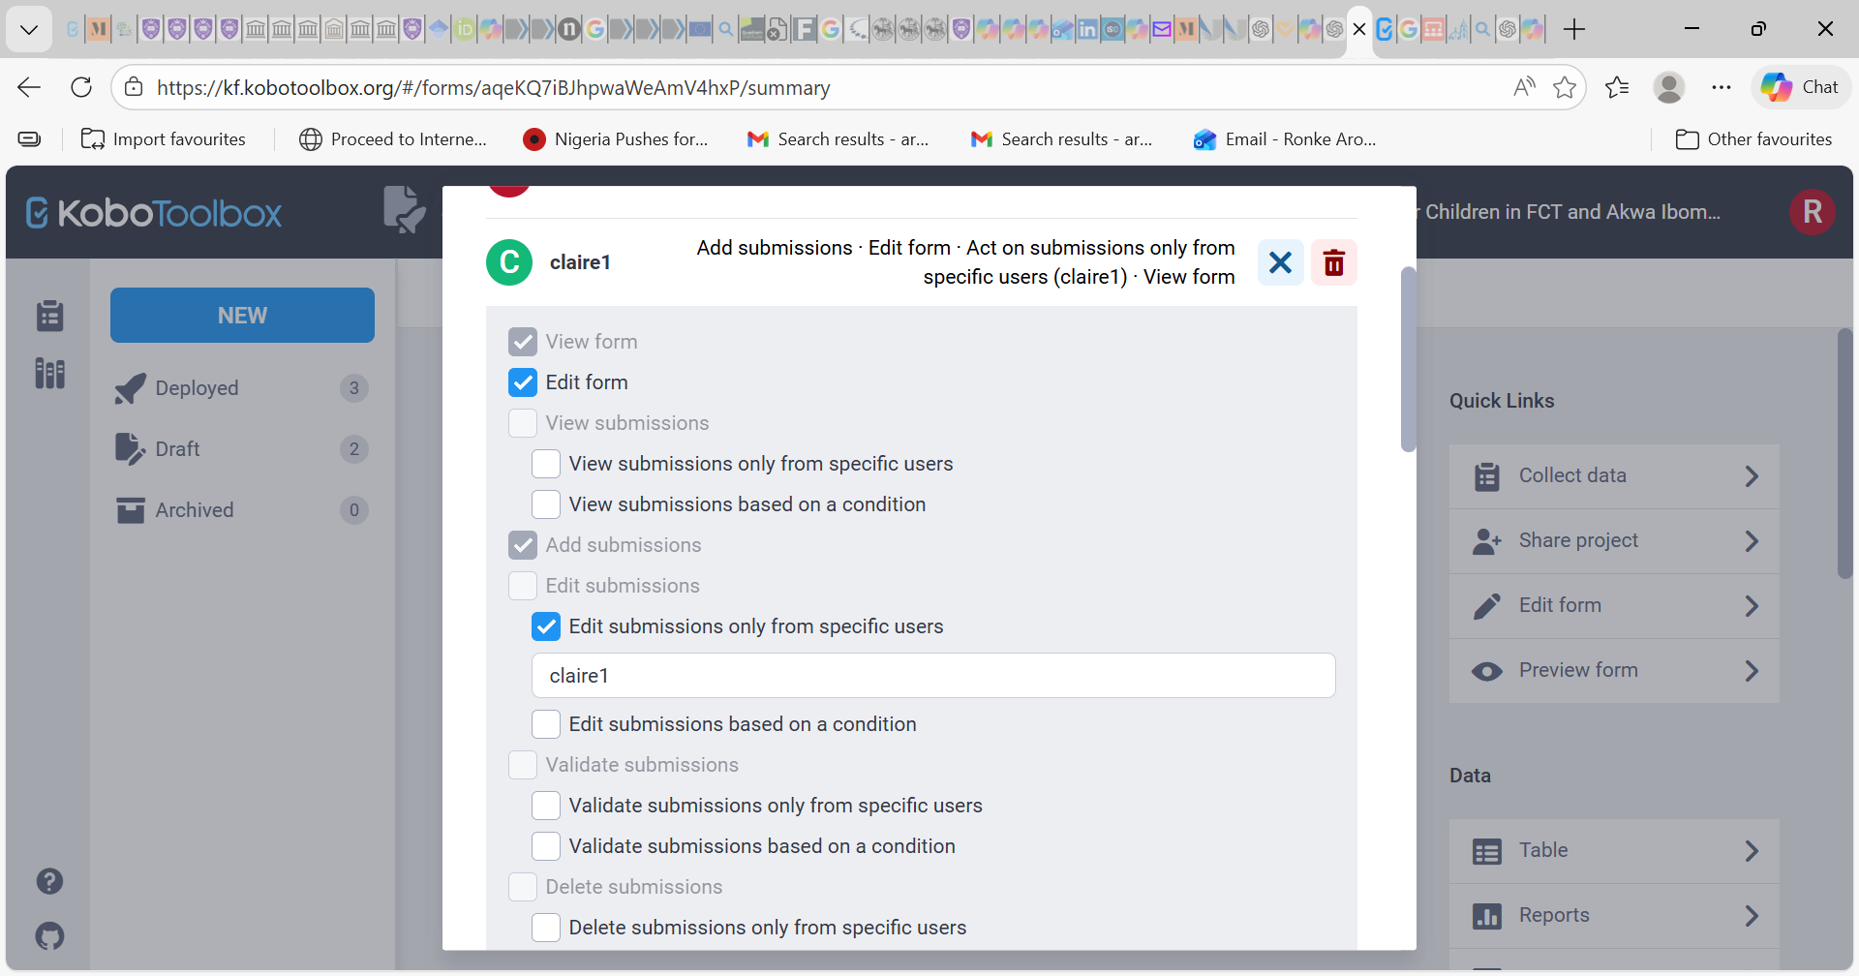Open the Projects icon in left sidebar
Viewport: 1859px width, 976px height.
[x=49, y=316]
